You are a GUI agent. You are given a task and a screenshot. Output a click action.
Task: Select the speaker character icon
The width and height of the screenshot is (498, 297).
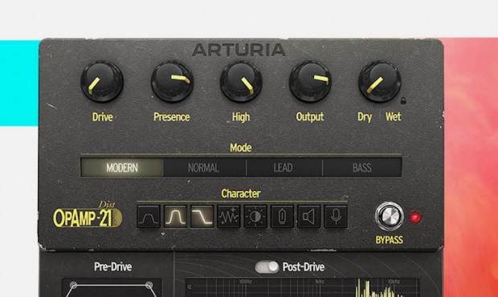(308, 217)
